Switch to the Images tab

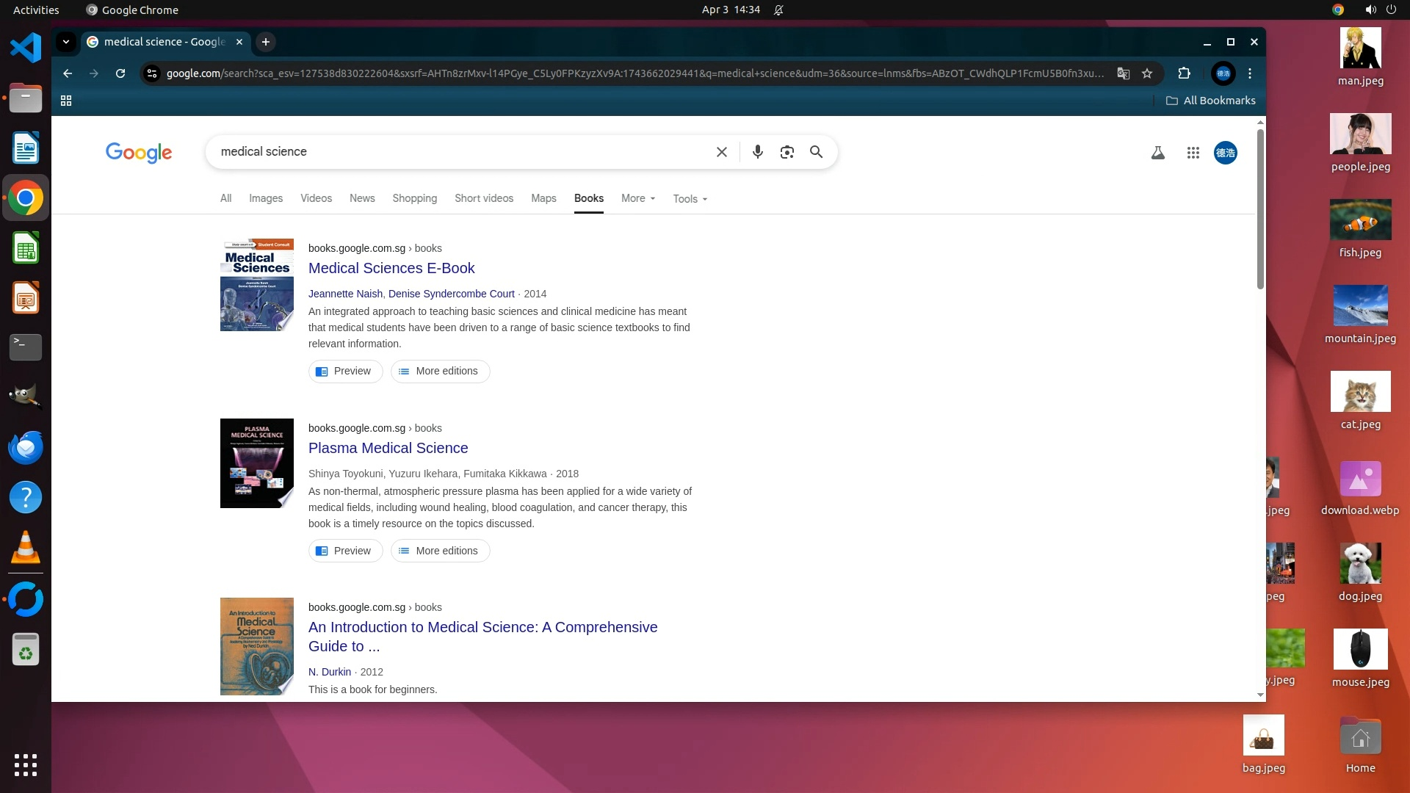[x=265, y=198]
